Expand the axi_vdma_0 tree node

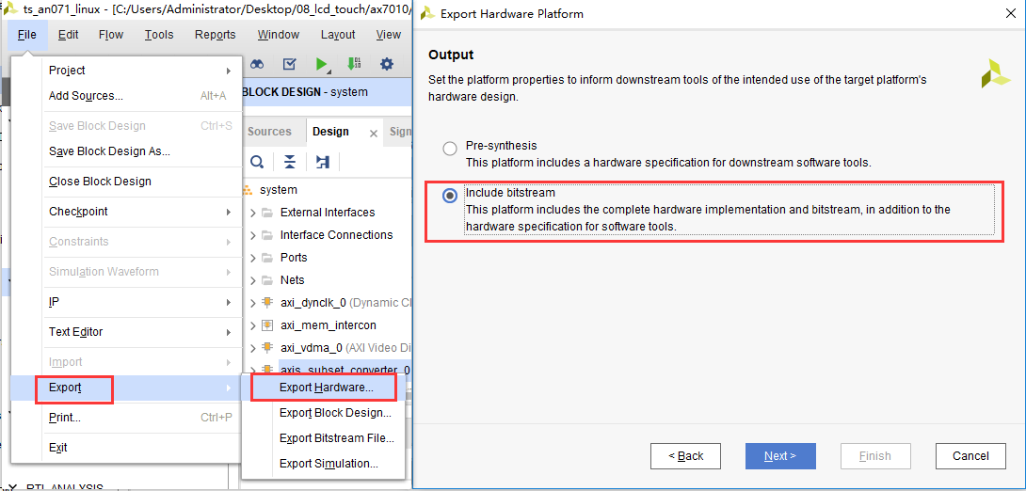253,347
